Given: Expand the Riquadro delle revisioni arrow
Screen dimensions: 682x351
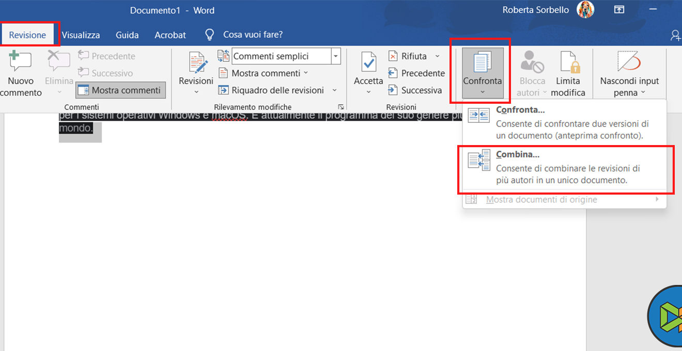Looking at the screenshot, I should (334, 90).
